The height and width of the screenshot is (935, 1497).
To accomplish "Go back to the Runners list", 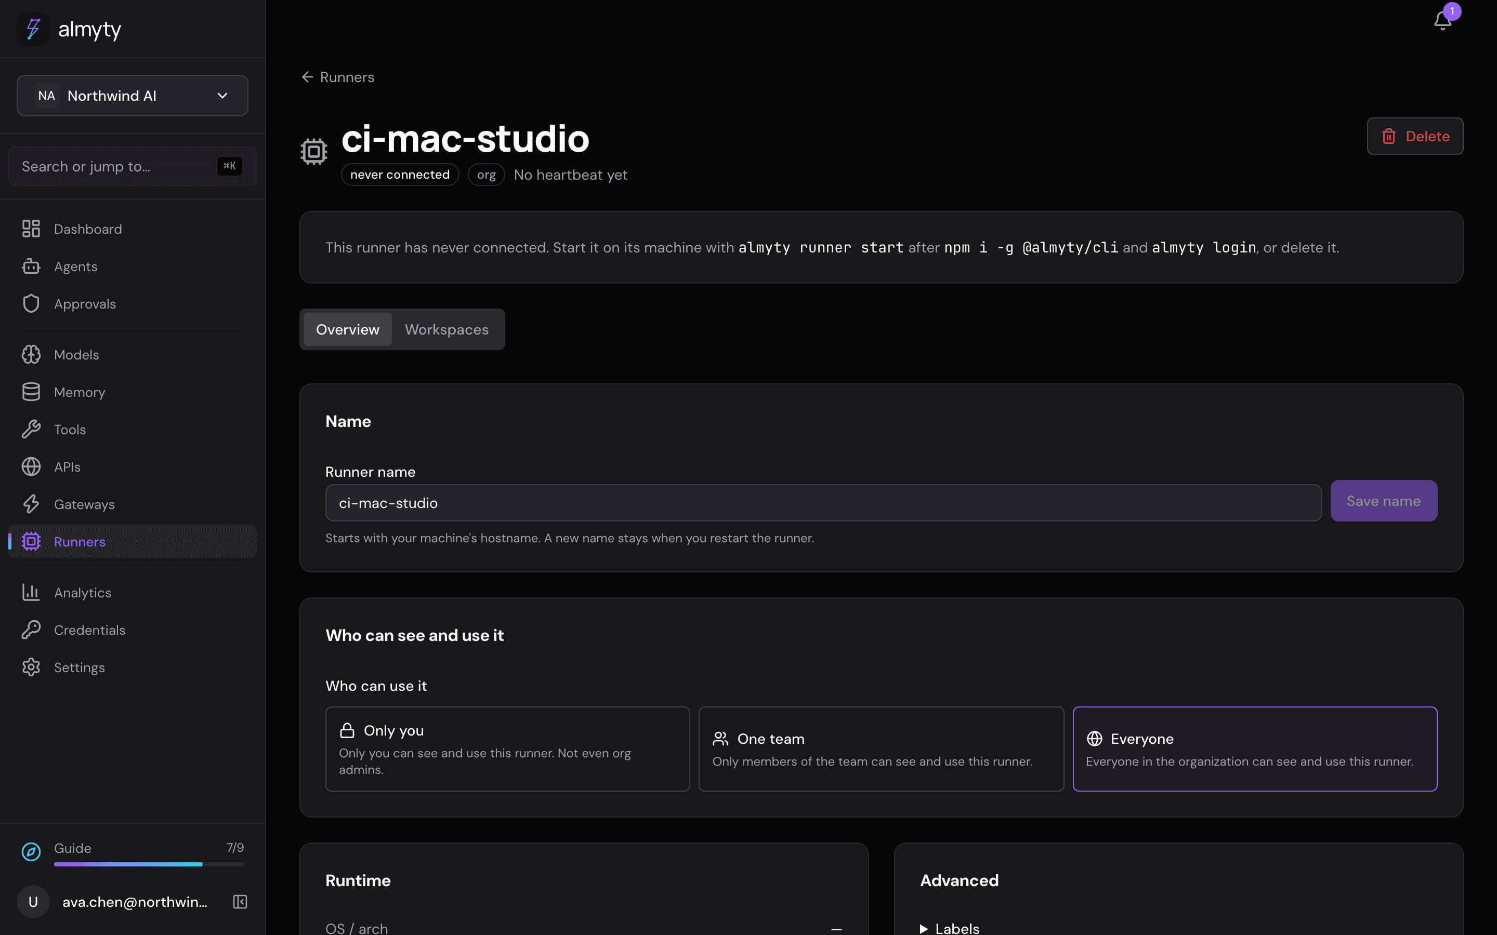I will [338, 77].
